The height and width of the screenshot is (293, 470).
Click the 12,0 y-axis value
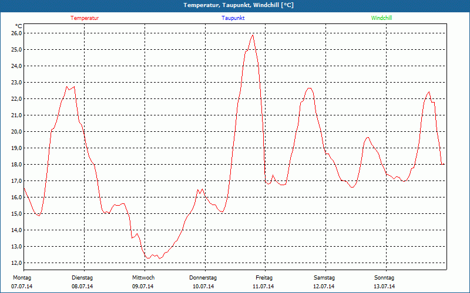17,263
